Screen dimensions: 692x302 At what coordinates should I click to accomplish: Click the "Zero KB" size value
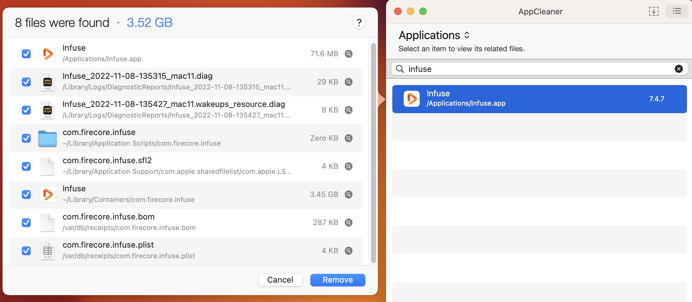[x=324, y=138]
